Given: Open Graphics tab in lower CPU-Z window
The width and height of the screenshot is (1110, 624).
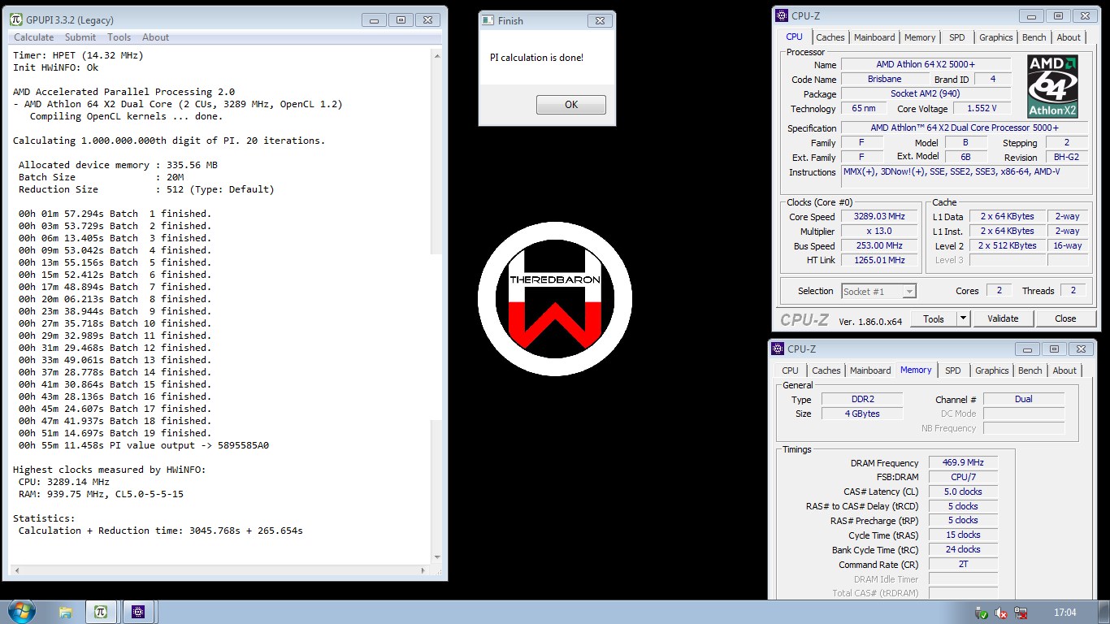Looking at the screenshot, I should pyautogui.click(x=991, y=370).
